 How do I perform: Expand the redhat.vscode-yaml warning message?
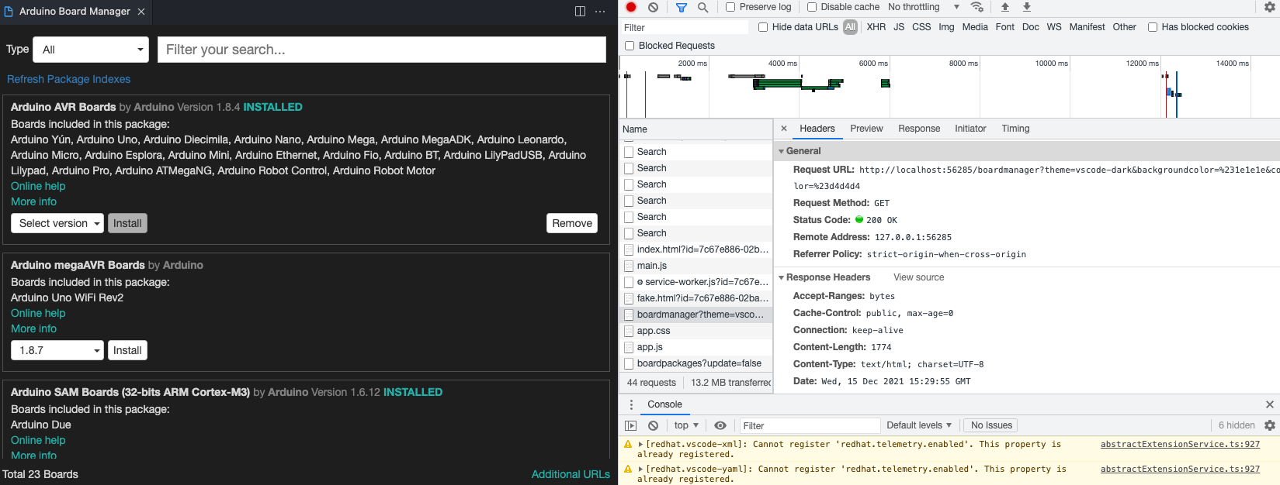pos(640,470)
